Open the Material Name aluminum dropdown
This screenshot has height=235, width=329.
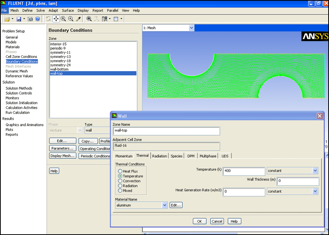point(164,205)
